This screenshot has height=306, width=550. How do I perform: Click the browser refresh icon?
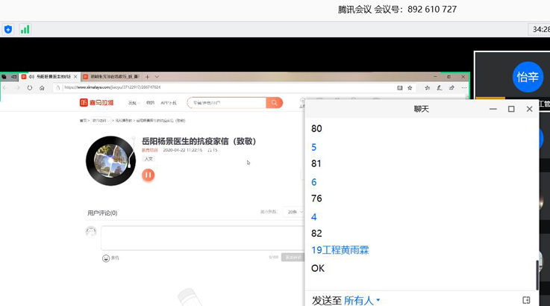point(30,87)
